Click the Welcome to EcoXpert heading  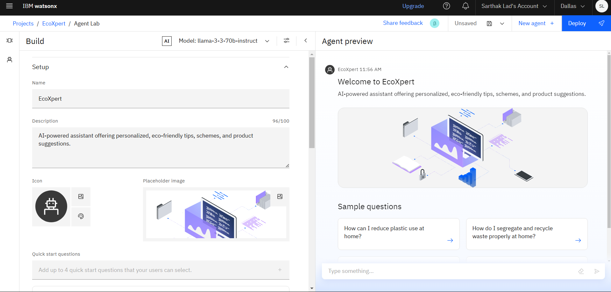click(x=376, y=82)
